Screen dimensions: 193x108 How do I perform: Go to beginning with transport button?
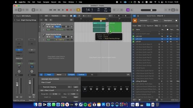[x=59, y=10]
